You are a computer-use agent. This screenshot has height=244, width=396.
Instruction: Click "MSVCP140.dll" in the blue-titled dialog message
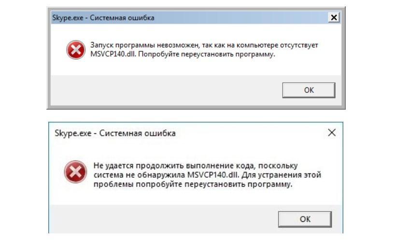[x=113, y=54]
